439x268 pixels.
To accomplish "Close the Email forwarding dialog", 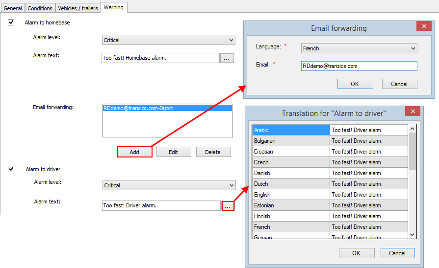I will tap(423, 27).
